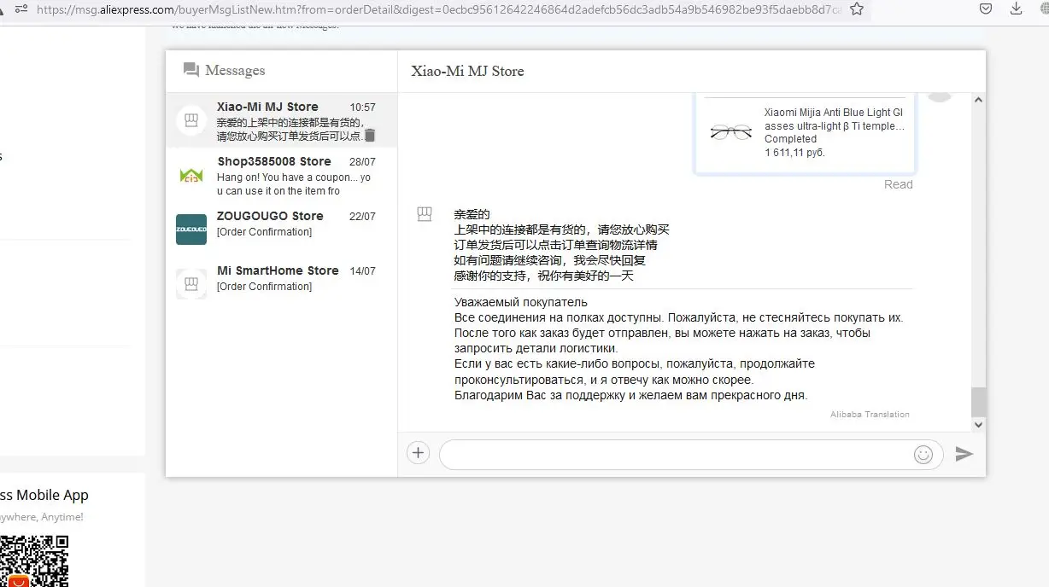Open the browser downloads arrow icon

click(x=1016, y=9)
